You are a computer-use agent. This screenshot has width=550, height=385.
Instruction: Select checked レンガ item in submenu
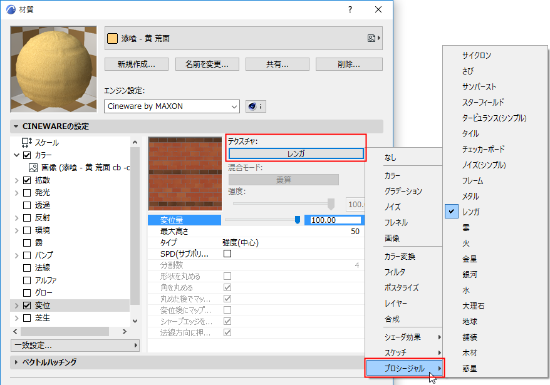[x=496, y=212]
